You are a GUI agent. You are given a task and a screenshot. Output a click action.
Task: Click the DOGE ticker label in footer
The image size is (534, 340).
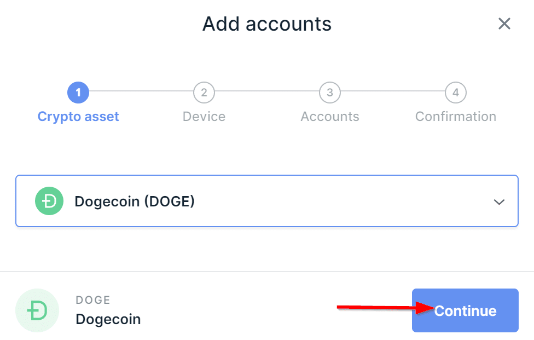[x=93, y=300]
